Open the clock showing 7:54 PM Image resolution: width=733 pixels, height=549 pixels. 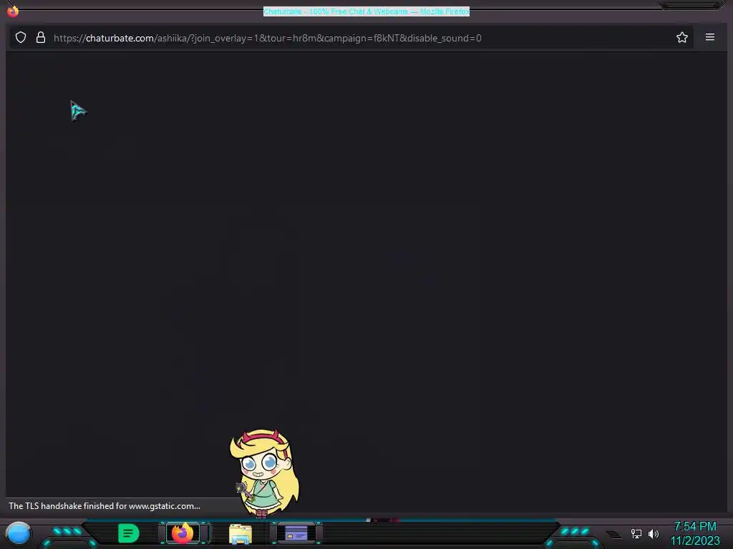[x=695, y=527]
